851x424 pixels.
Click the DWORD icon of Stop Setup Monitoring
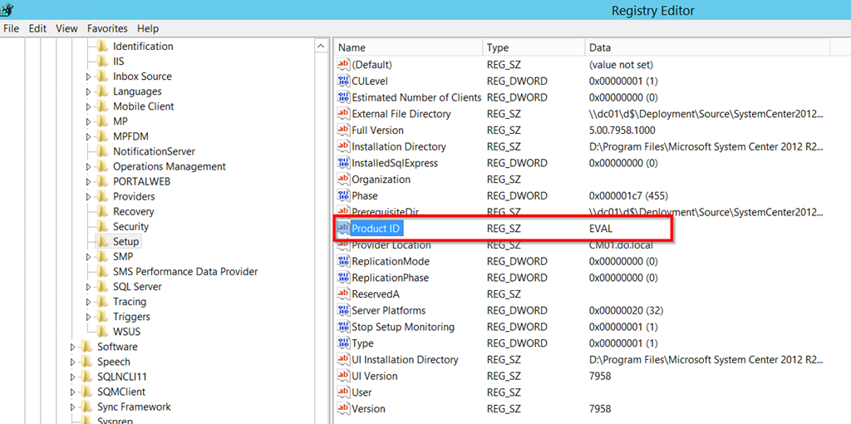pos(343,327)
